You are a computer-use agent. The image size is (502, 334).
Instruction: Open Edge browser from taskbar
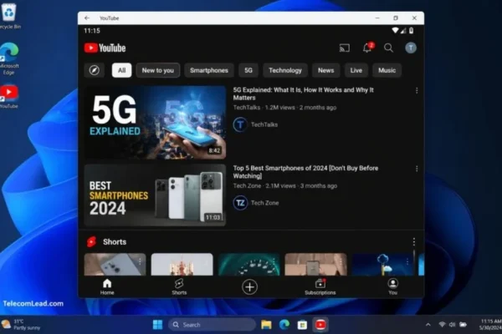point(284,325)
